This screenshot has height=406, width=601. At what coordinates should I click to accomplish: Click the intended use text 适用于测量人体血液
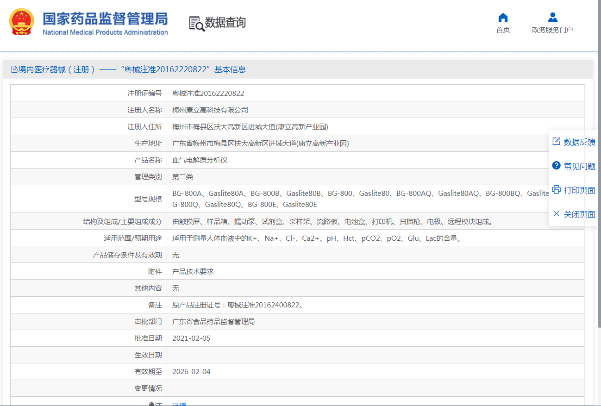click(x=317, y=238)
